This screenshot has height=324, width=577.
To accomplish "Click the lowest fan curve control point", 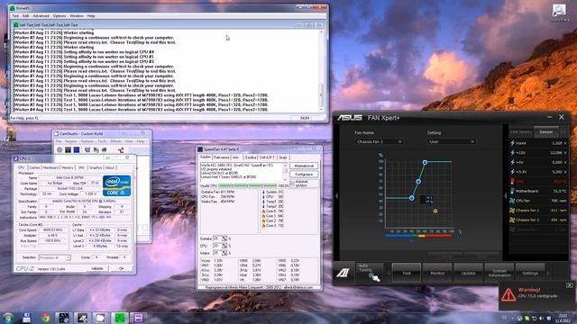I will [x=412, y=198].
